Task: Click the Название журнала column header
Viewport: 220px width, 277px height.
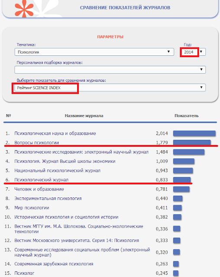Action: 84,116
